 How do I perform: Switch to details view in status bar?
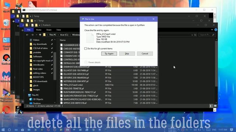coord(211,106)
